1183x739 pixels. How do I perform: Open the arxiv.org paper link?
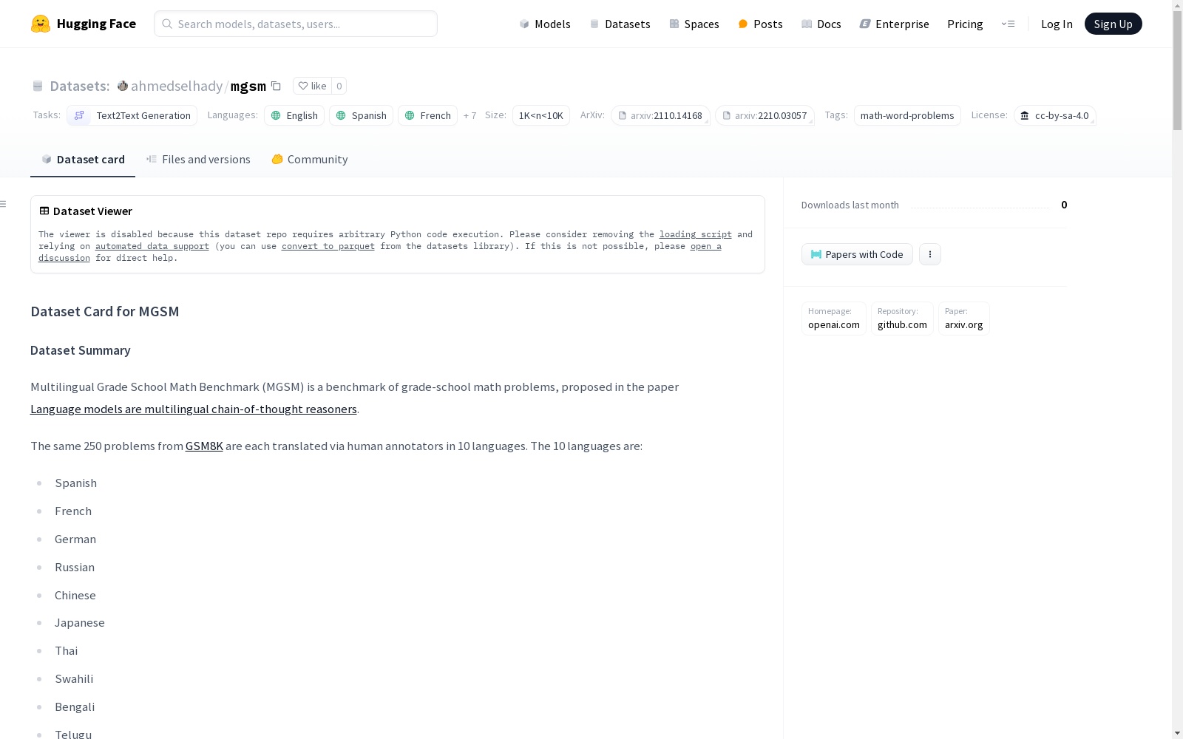[x=964, y=319]
